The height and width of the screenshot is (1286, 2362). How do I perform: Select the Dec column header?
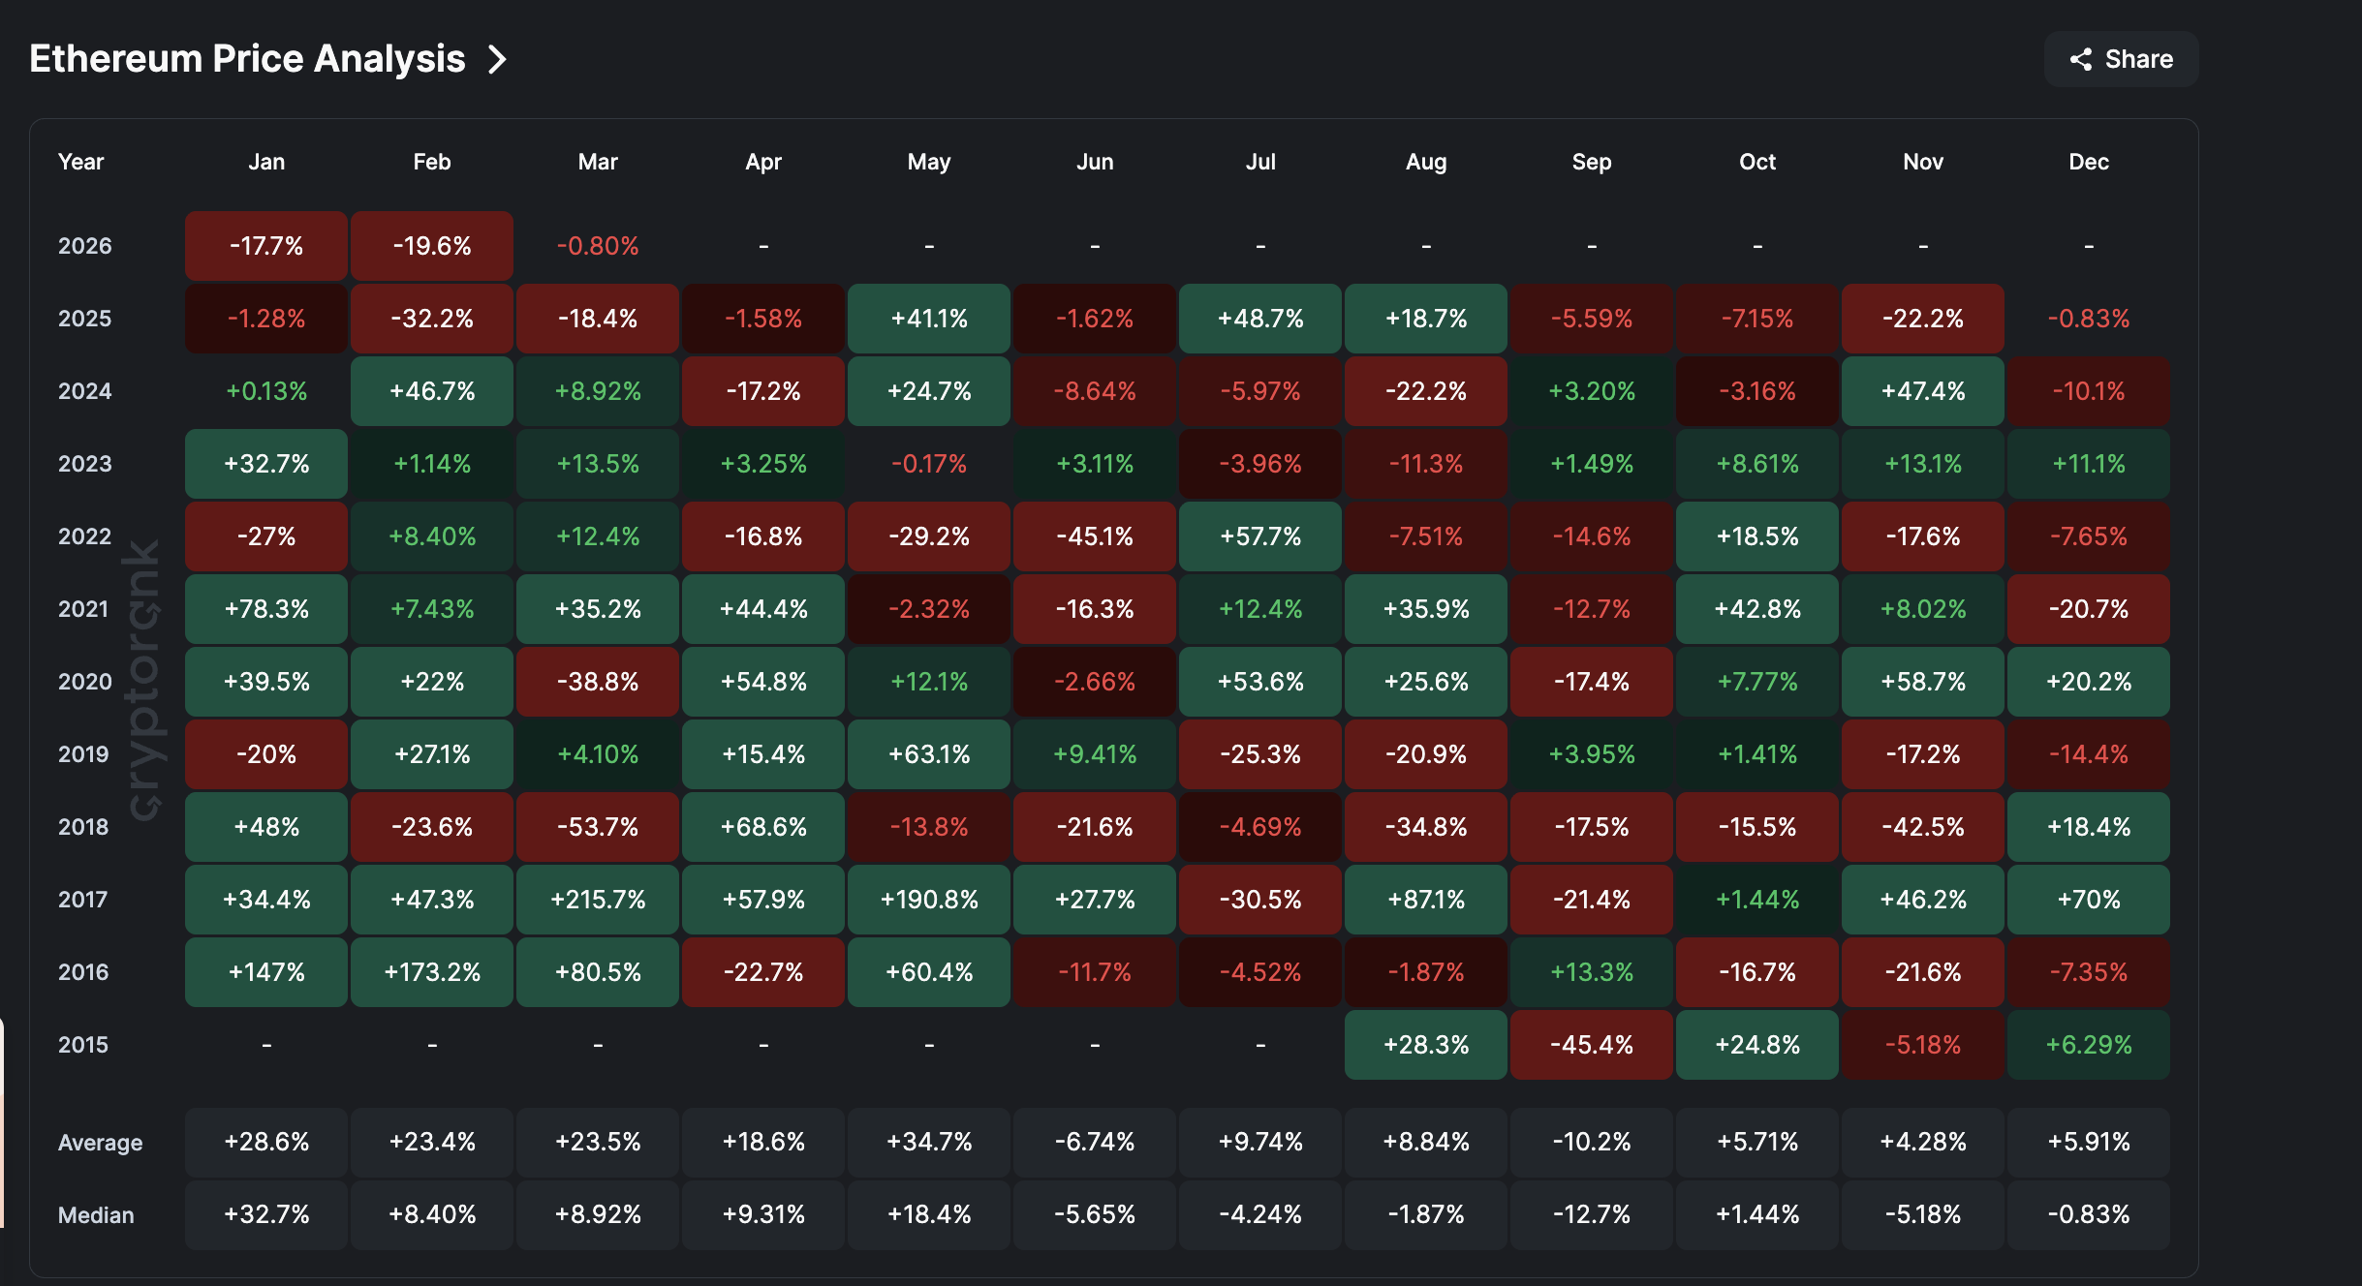click(x=2088, y=162)
